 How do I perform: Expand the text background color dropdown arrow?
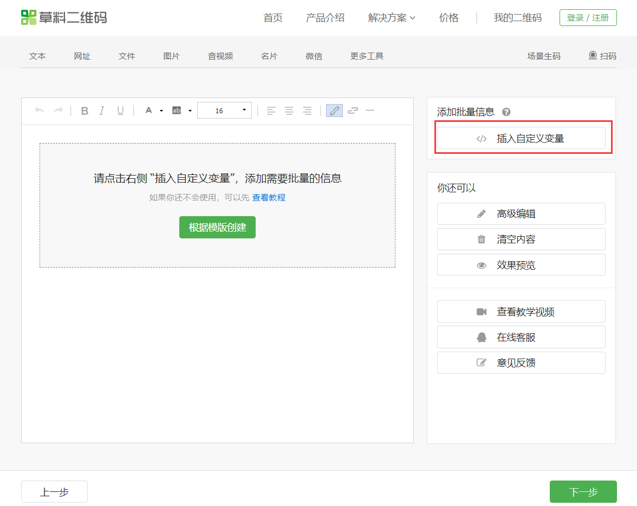pos(190,111)
